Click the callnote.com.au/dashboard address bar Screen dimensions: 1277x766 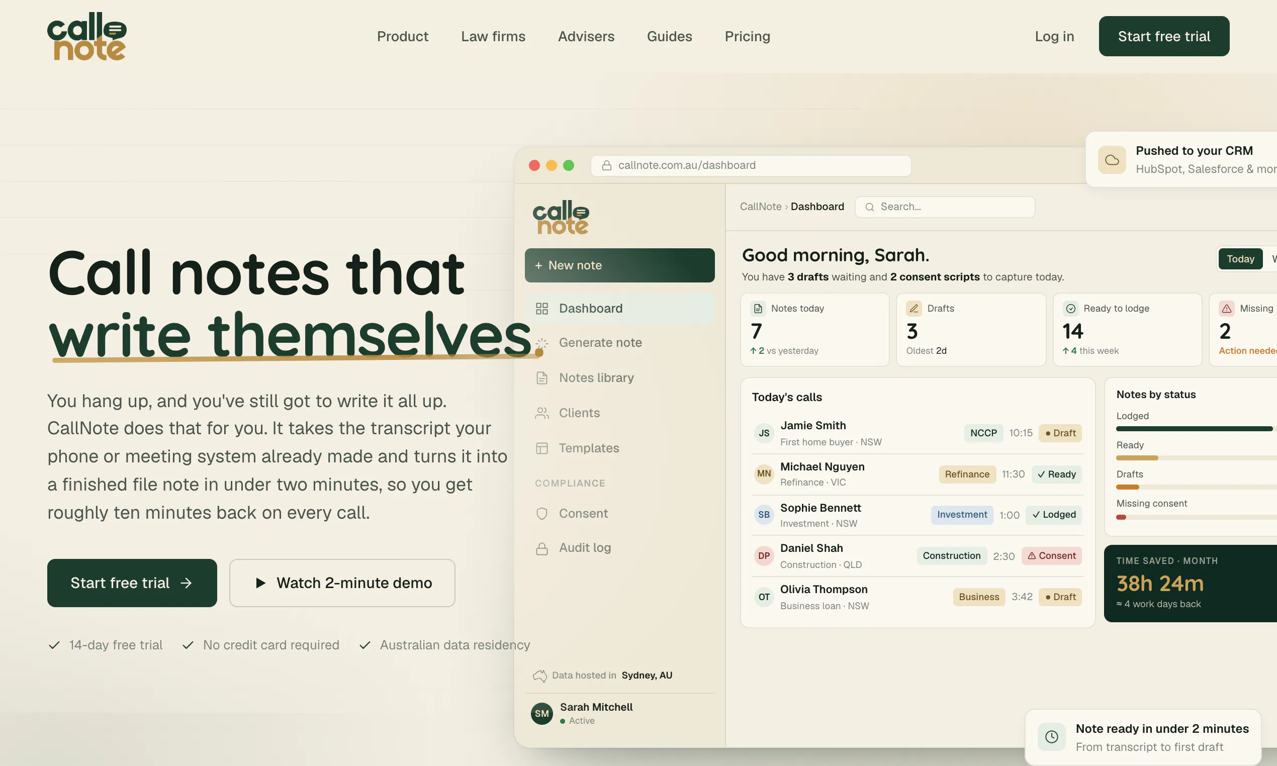(x=751, y=165)
